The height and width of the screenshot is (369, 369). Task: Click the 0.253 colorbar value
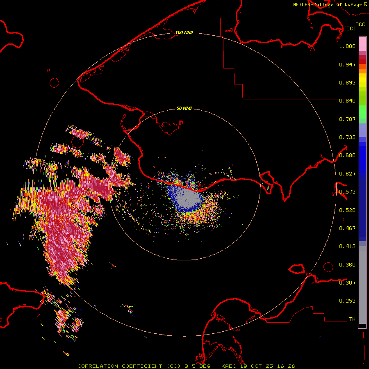(x=347, y=301)
